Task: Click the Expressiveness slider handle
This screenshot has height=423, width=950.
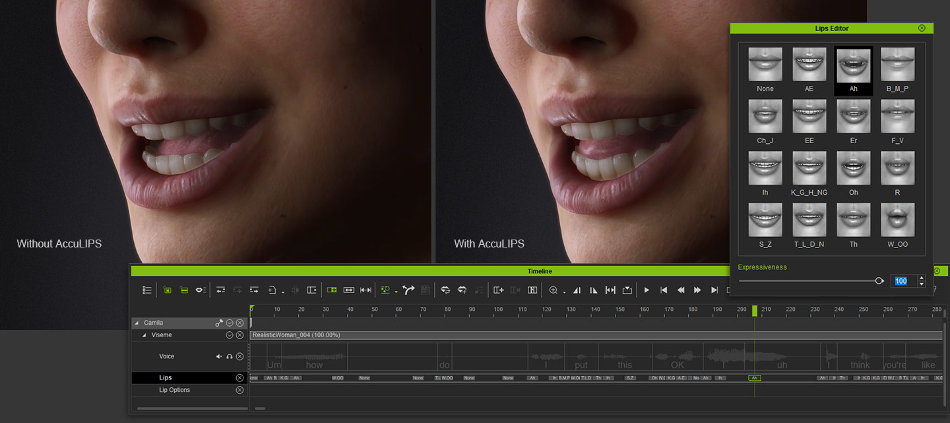Action: (x=879, y=281)
